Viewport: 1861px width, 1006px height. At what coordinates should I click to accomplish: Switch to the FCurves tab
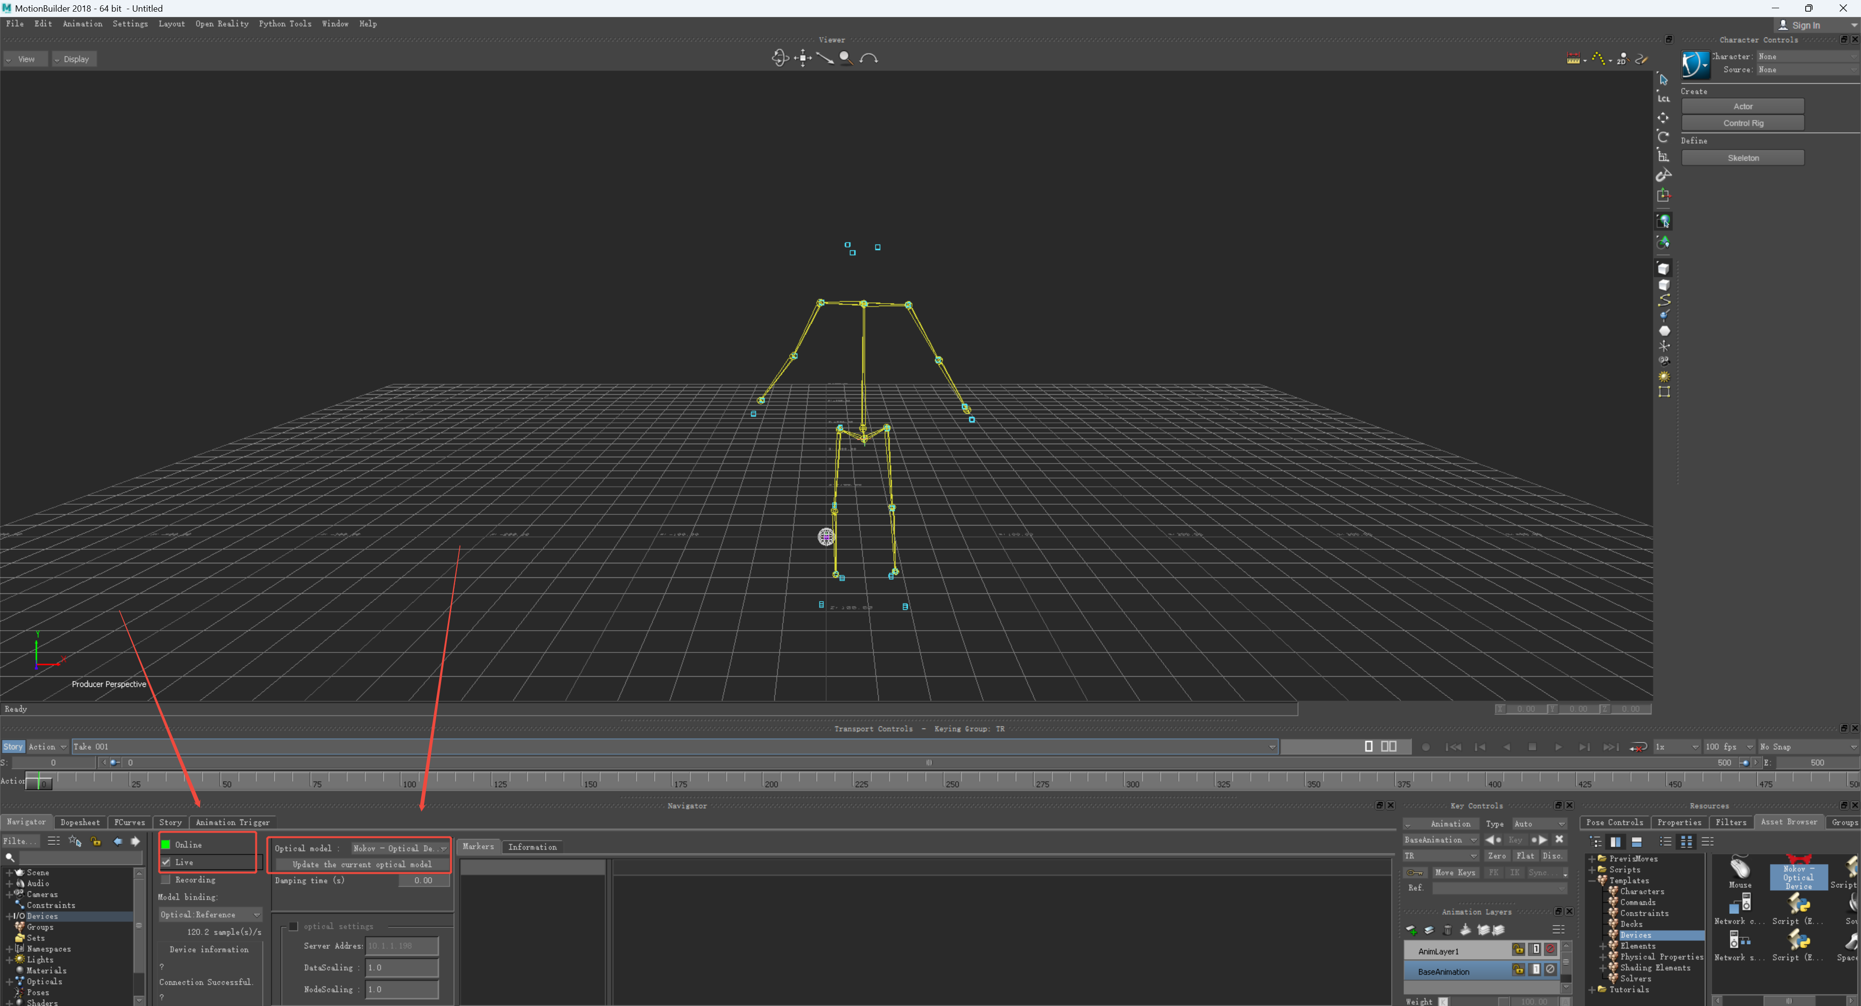(129, 822)
